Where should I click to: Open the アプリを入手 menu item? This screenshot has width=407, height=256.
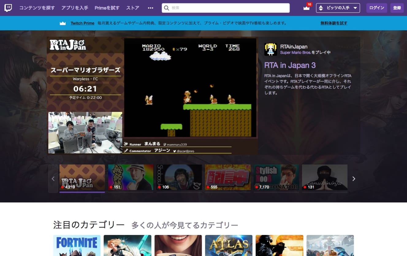click(x=75, y=8)
